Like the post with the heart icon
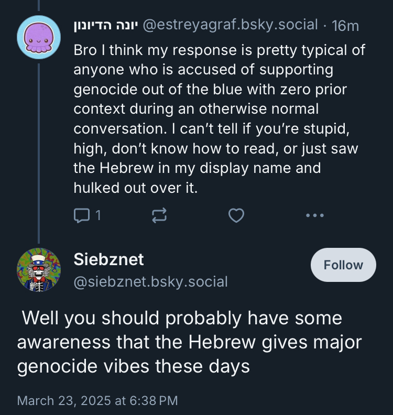Screen dimensions: 393x415 pos(237,215)
